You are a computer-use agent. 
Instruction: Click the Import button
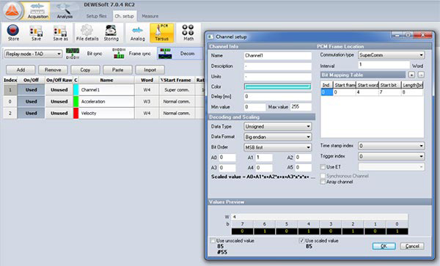click(x=150, y=70)
